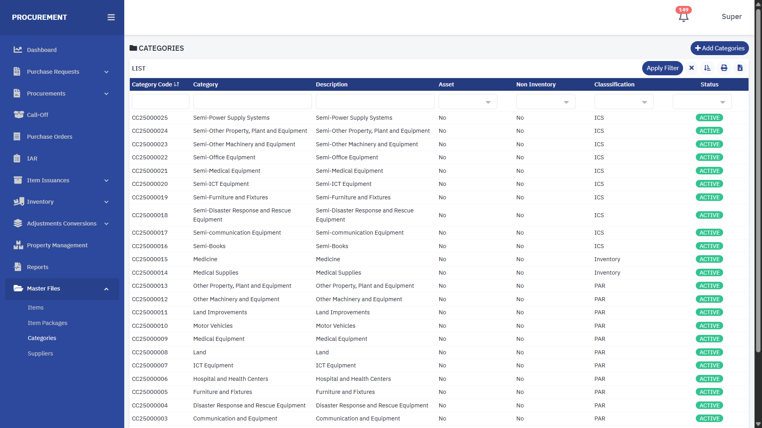Collapse the Master Files menu
Image resolution: width=762 pixels, height=428 pixels.
(x=62, y=289)
